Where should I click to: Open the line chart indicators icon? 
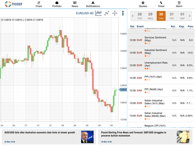(107, 13)
